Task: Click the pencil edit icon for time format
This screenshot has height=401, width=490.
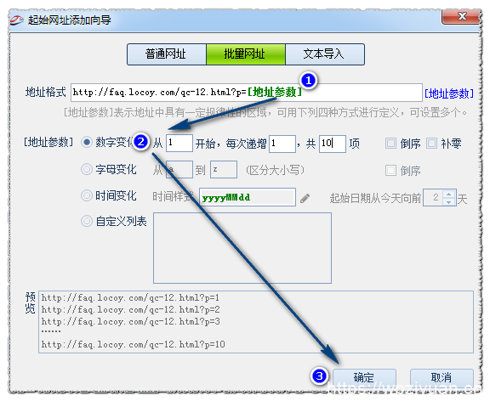Action: [x=305, y=199]
